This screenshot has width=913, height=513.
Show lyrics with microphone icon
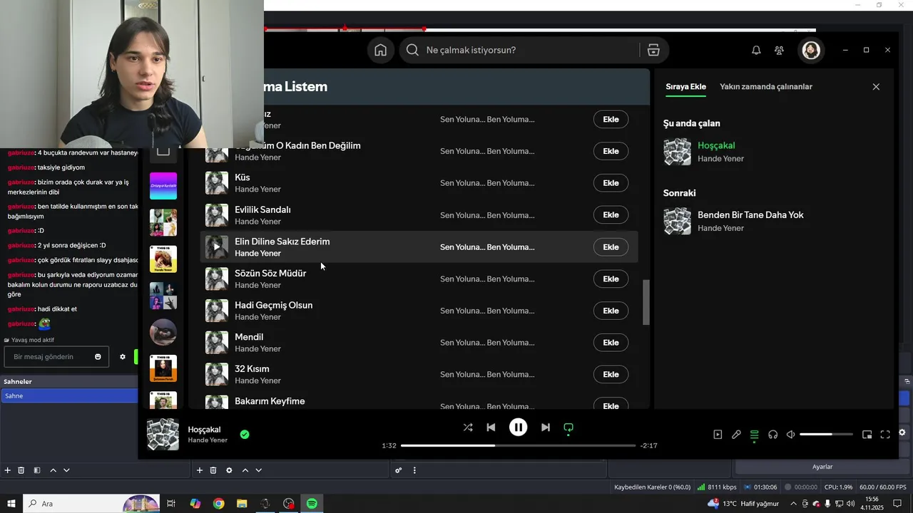[736, 435]
